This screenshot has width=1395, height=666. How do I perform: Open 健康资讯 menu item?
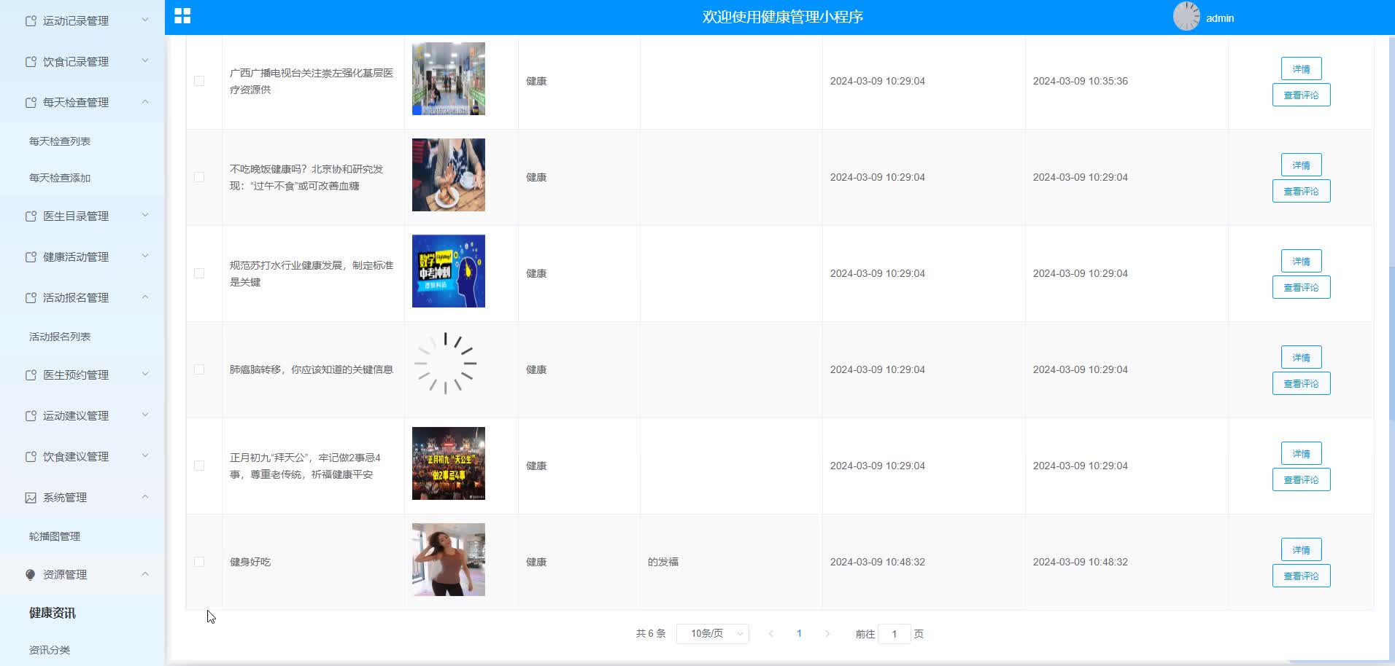(53, 613)
